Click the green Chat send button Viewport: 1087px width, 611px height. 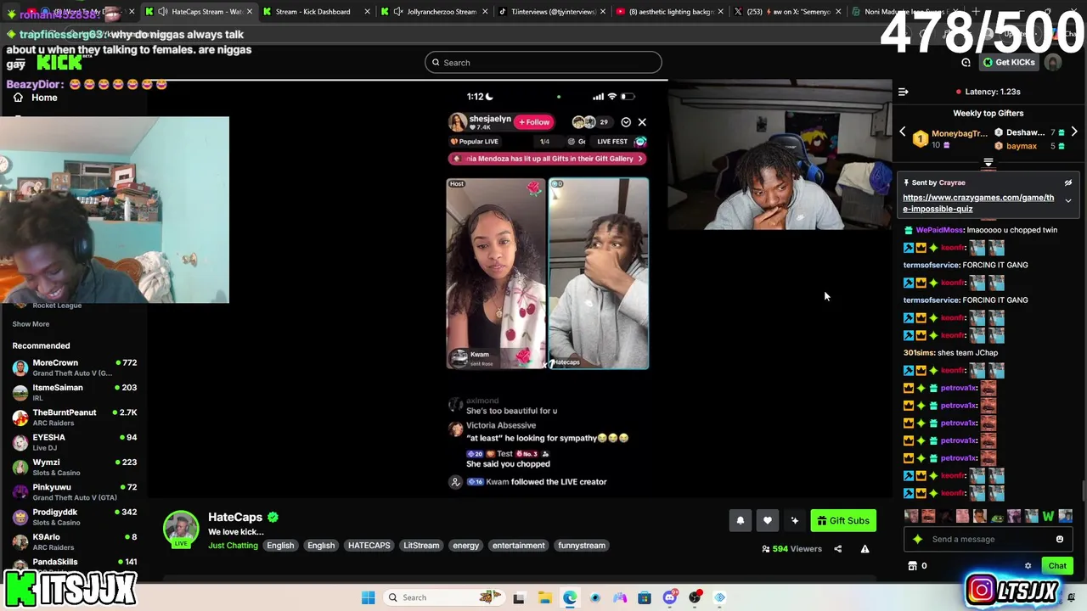coord(1057,566)
